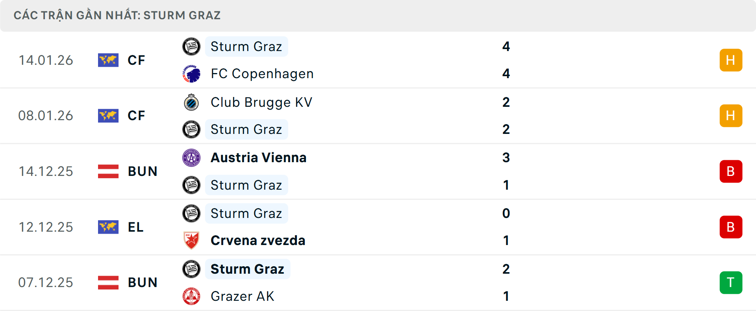The height and width of the screenshot is (311, 756).
Task: Toggle the red B badge for the Austria Vienna defeat
Action: point(731,171)
